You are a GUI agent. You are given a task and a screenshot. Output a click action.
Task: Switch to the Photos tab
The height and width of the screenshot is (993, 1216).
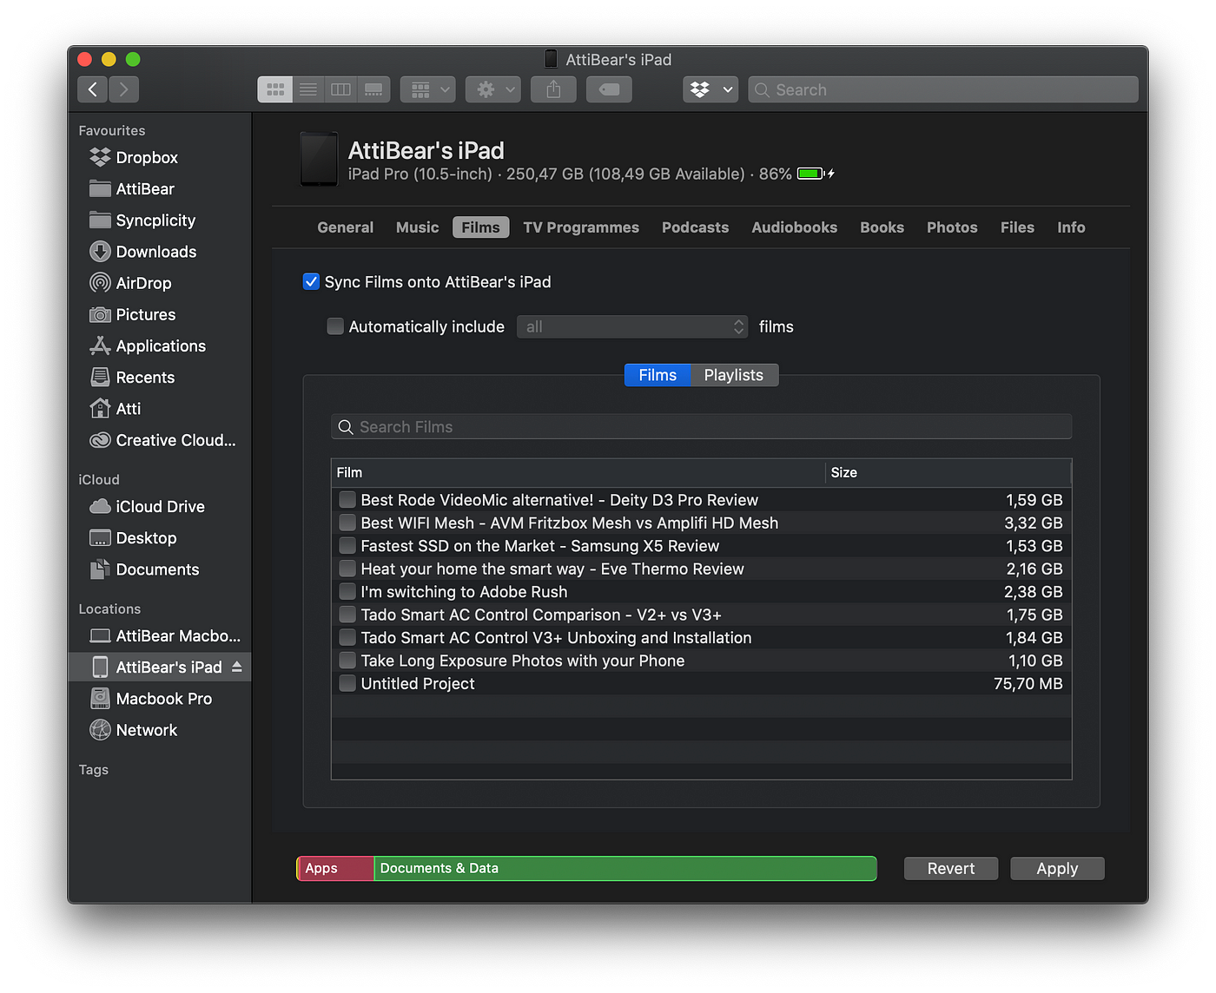(952, 227)
